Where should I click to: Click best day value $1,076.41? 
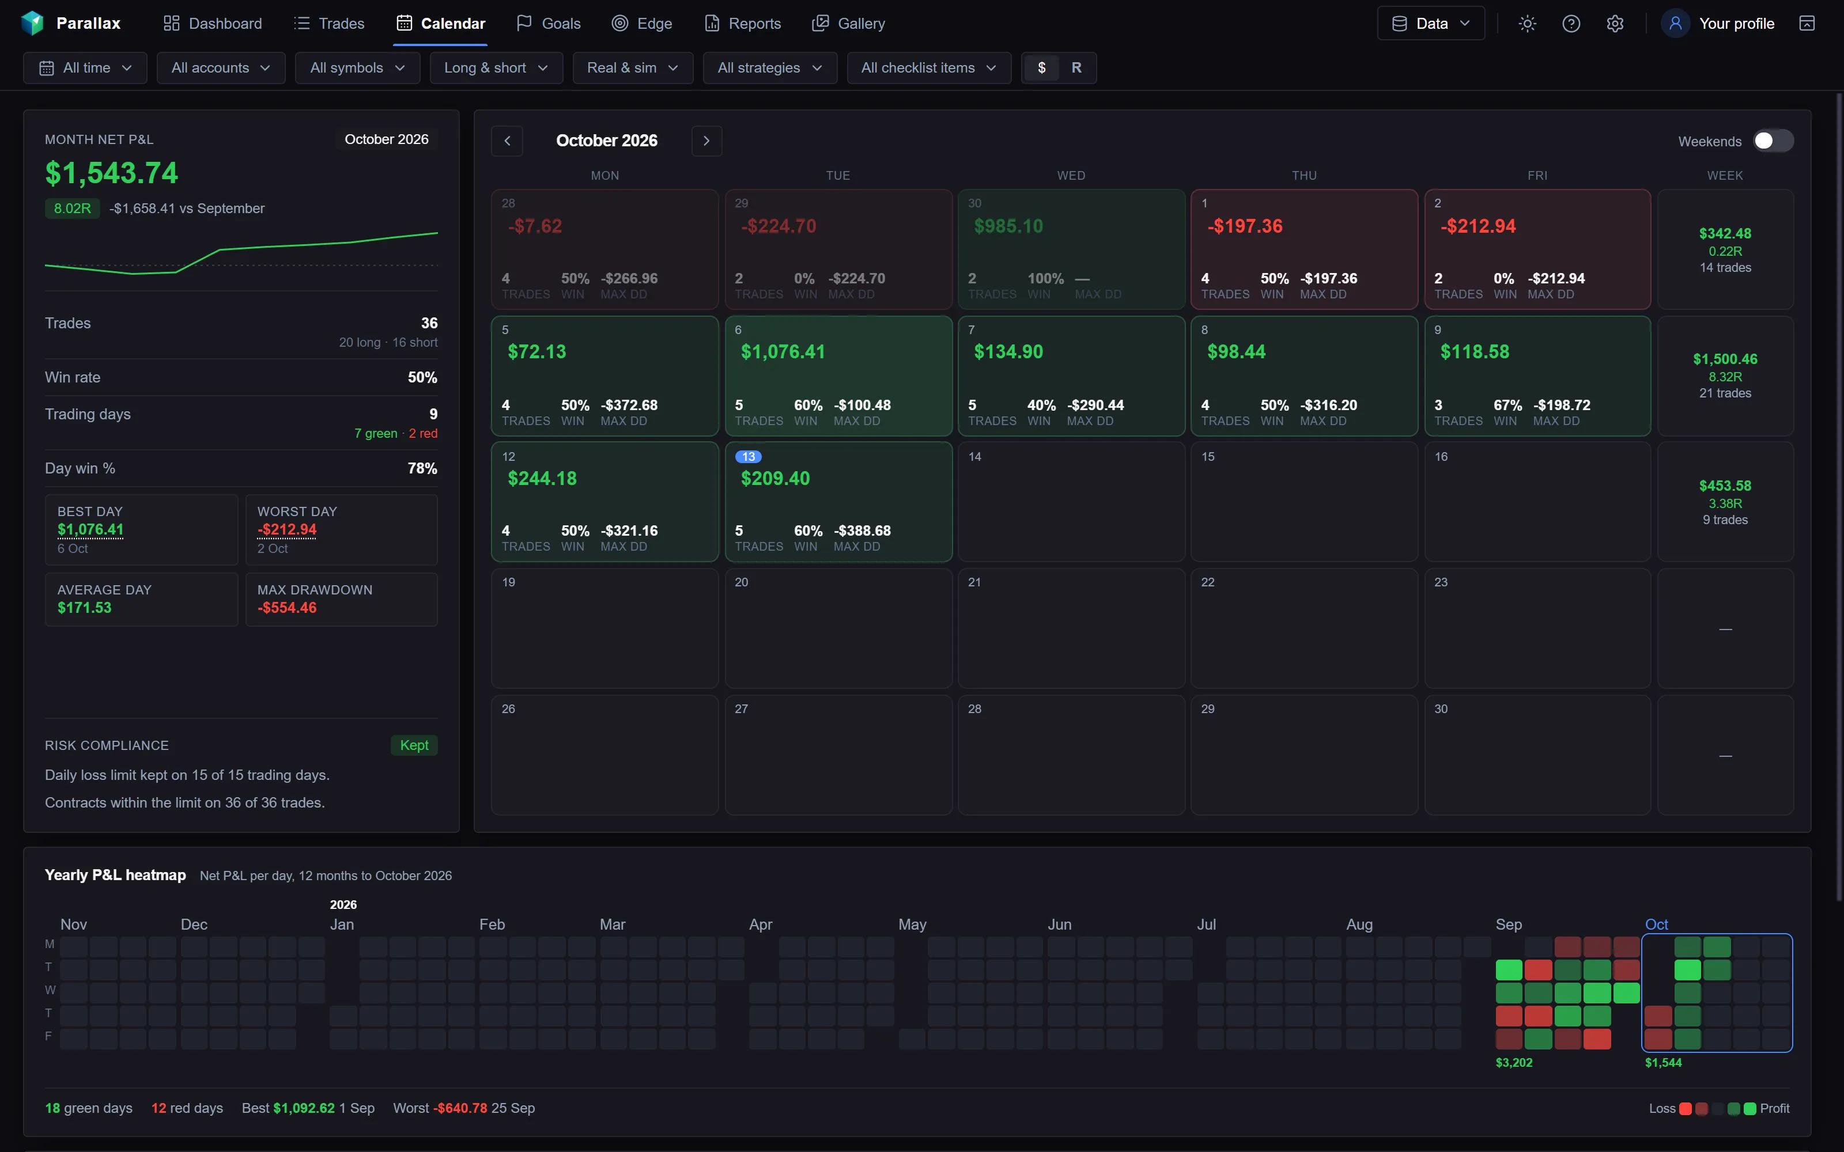[90, 529]
